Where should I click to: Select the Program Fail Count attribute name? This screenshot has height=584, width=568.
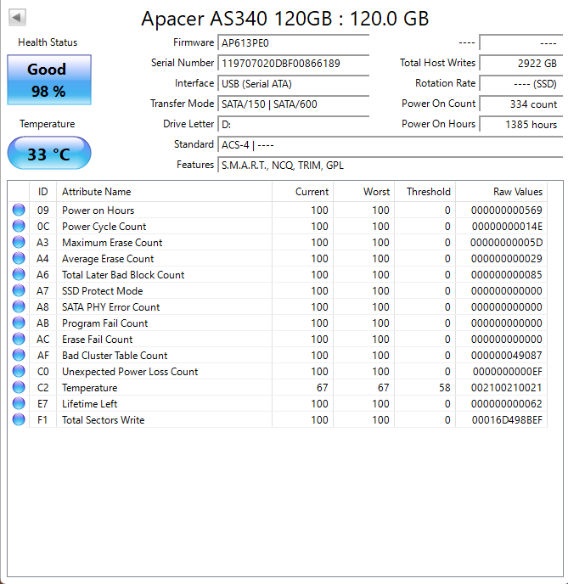tap(105, 323)
